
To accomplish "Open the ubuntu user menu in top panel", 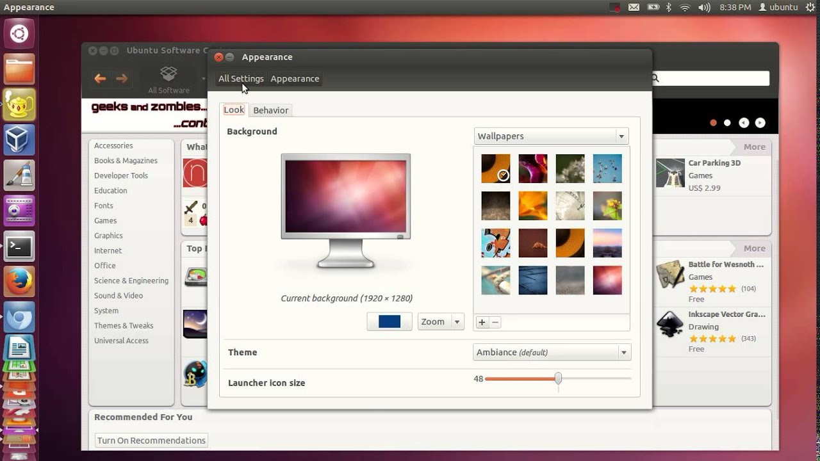I will pyautogui.click(x=778, y=8).
